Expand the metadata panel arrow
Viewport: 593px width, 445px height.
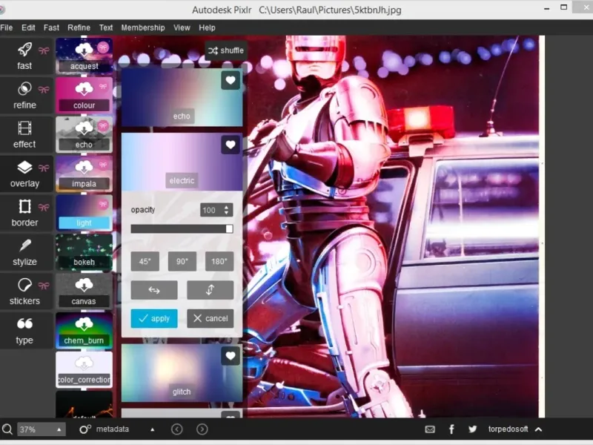coord(153,429)
